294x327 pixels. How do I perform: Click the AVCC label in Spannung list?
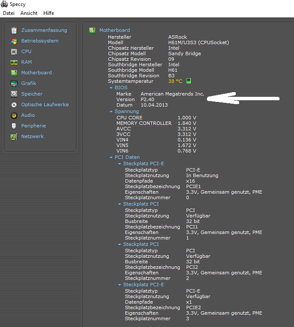(124, 129)
